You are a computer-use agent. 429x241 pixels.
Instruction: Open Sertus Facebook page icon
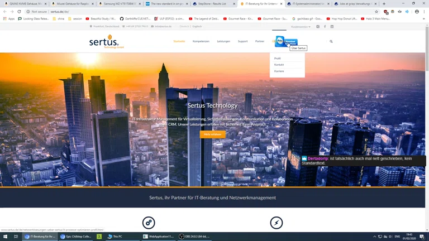click(x=325, y=27)
